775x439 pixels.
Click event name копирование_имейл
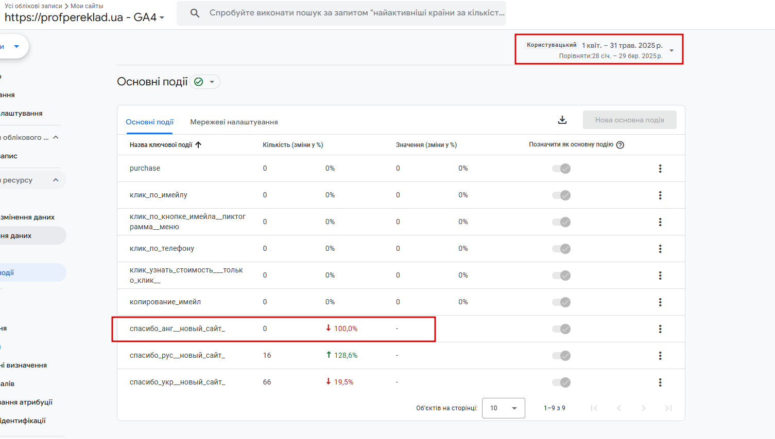165,302
